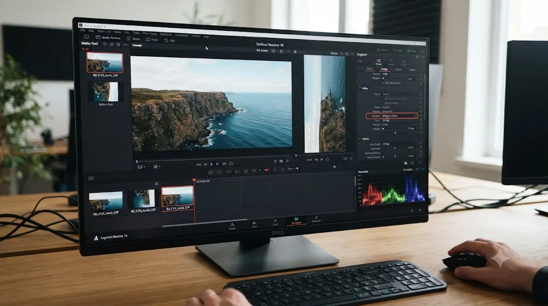Click the play button under the main viewer

click(x=212, y=164)
